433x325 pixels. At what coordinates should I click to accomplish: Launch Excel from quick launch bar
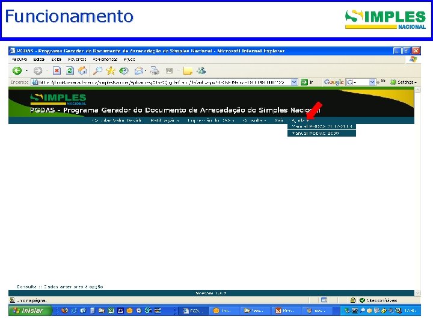[x=111, y=311]
